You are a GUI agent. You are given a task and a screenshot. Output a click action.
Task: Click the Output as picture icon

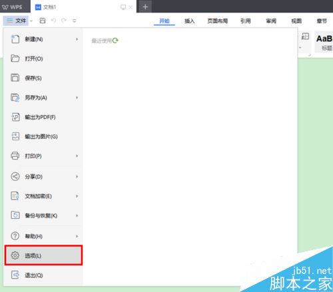point(15,136)
